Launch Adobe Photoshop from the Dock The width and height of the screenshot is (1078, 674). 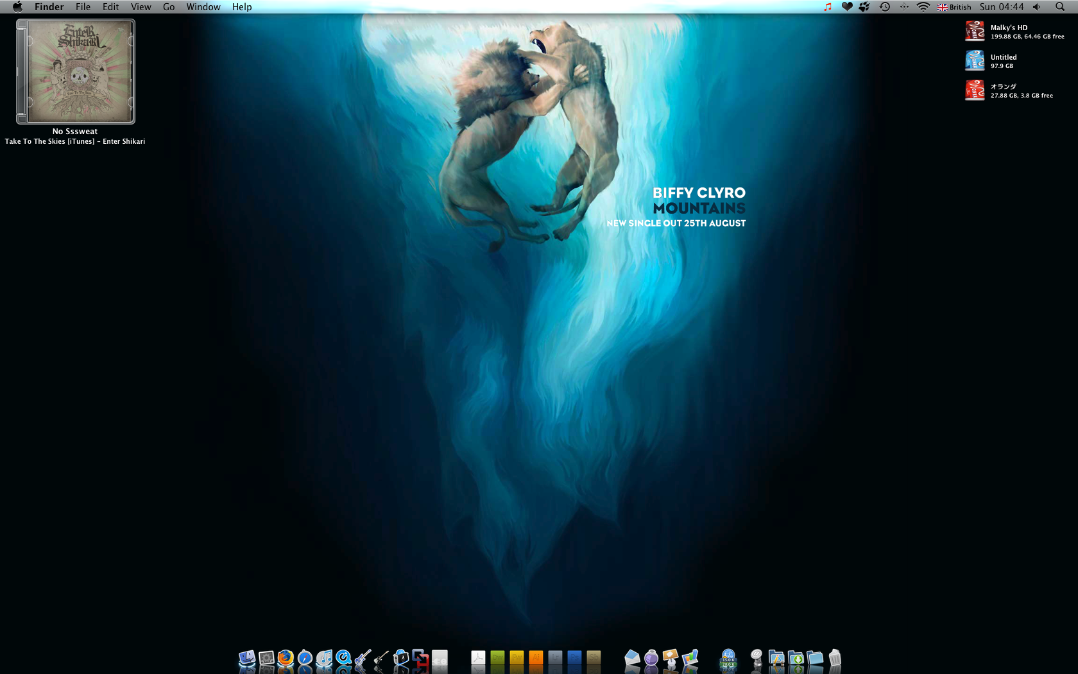pyautogui.click(x=574, y=659)
